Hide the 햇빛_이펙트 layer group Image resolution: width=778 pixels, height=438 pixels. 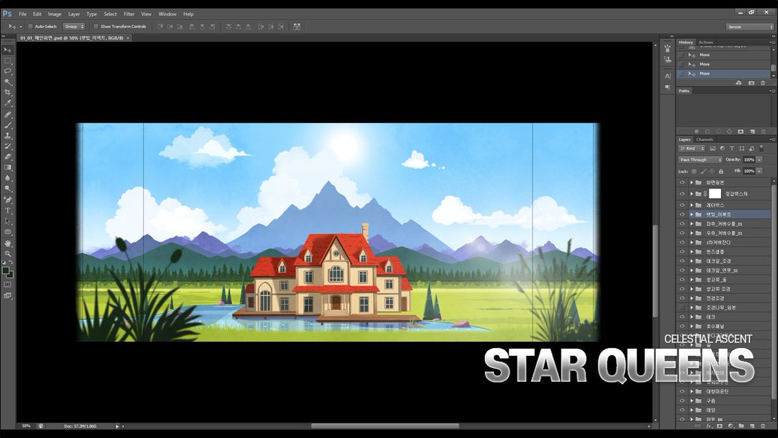coord(682,214)
